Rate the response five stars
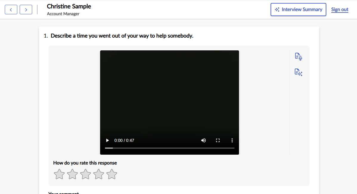357x194 pixels. [x=112, y=174]
